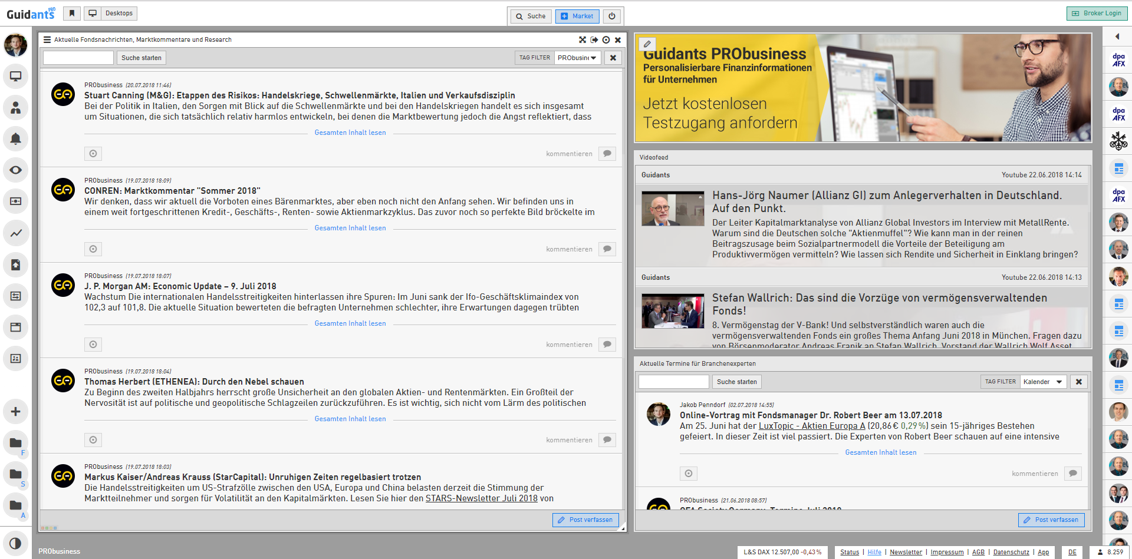
Task: Click comment bubble on Thomas Herbert post
Action: tap(607, 440)
